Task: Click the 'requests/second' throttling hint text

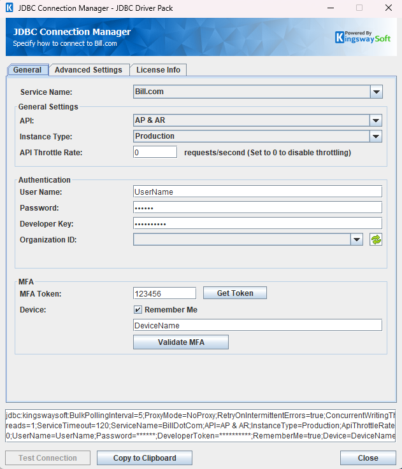Action: tap(268, 153)
